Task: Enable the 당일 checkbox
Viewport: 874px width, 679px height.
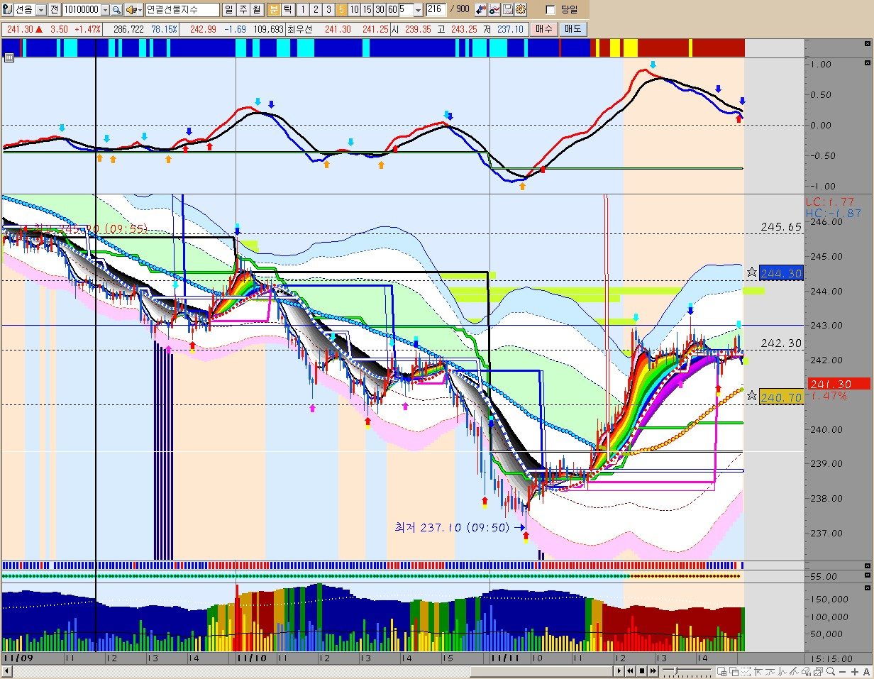Action: 551,10
